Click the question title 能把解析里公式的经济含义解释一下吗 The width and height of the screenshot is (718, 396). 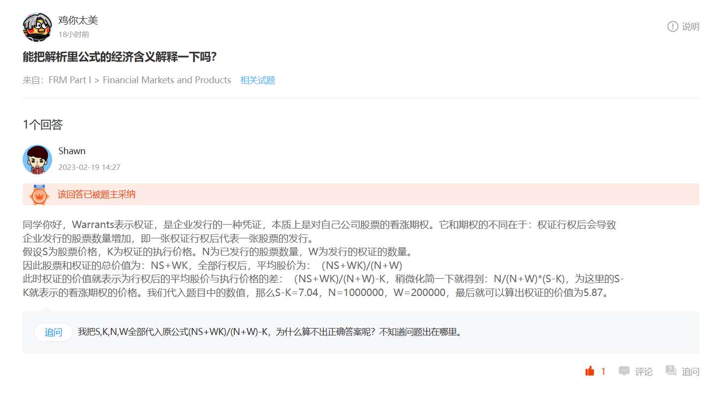click(x=120, y=57)
